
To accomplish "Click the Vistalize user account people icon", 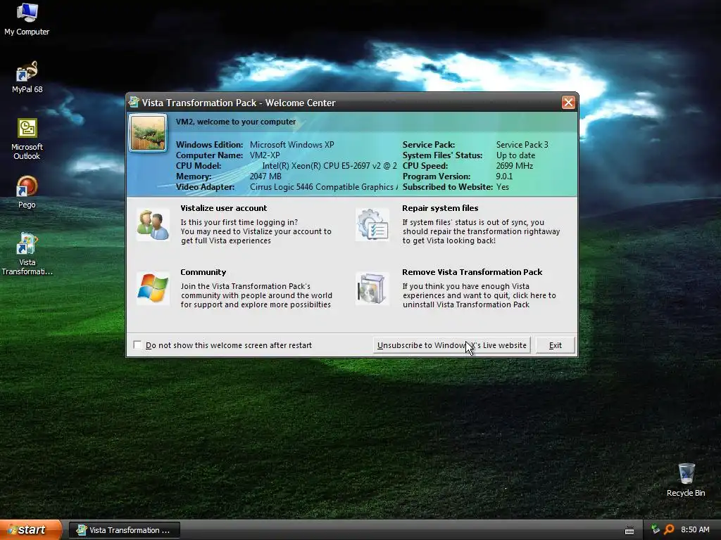I will coord(153,225).
